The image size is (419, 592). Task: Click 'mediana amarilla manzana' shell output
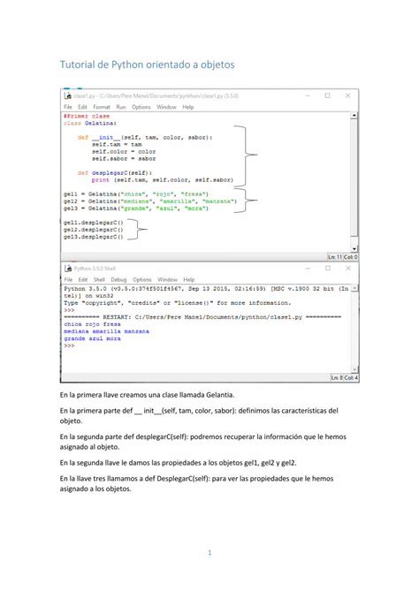[x=107, y=331]
